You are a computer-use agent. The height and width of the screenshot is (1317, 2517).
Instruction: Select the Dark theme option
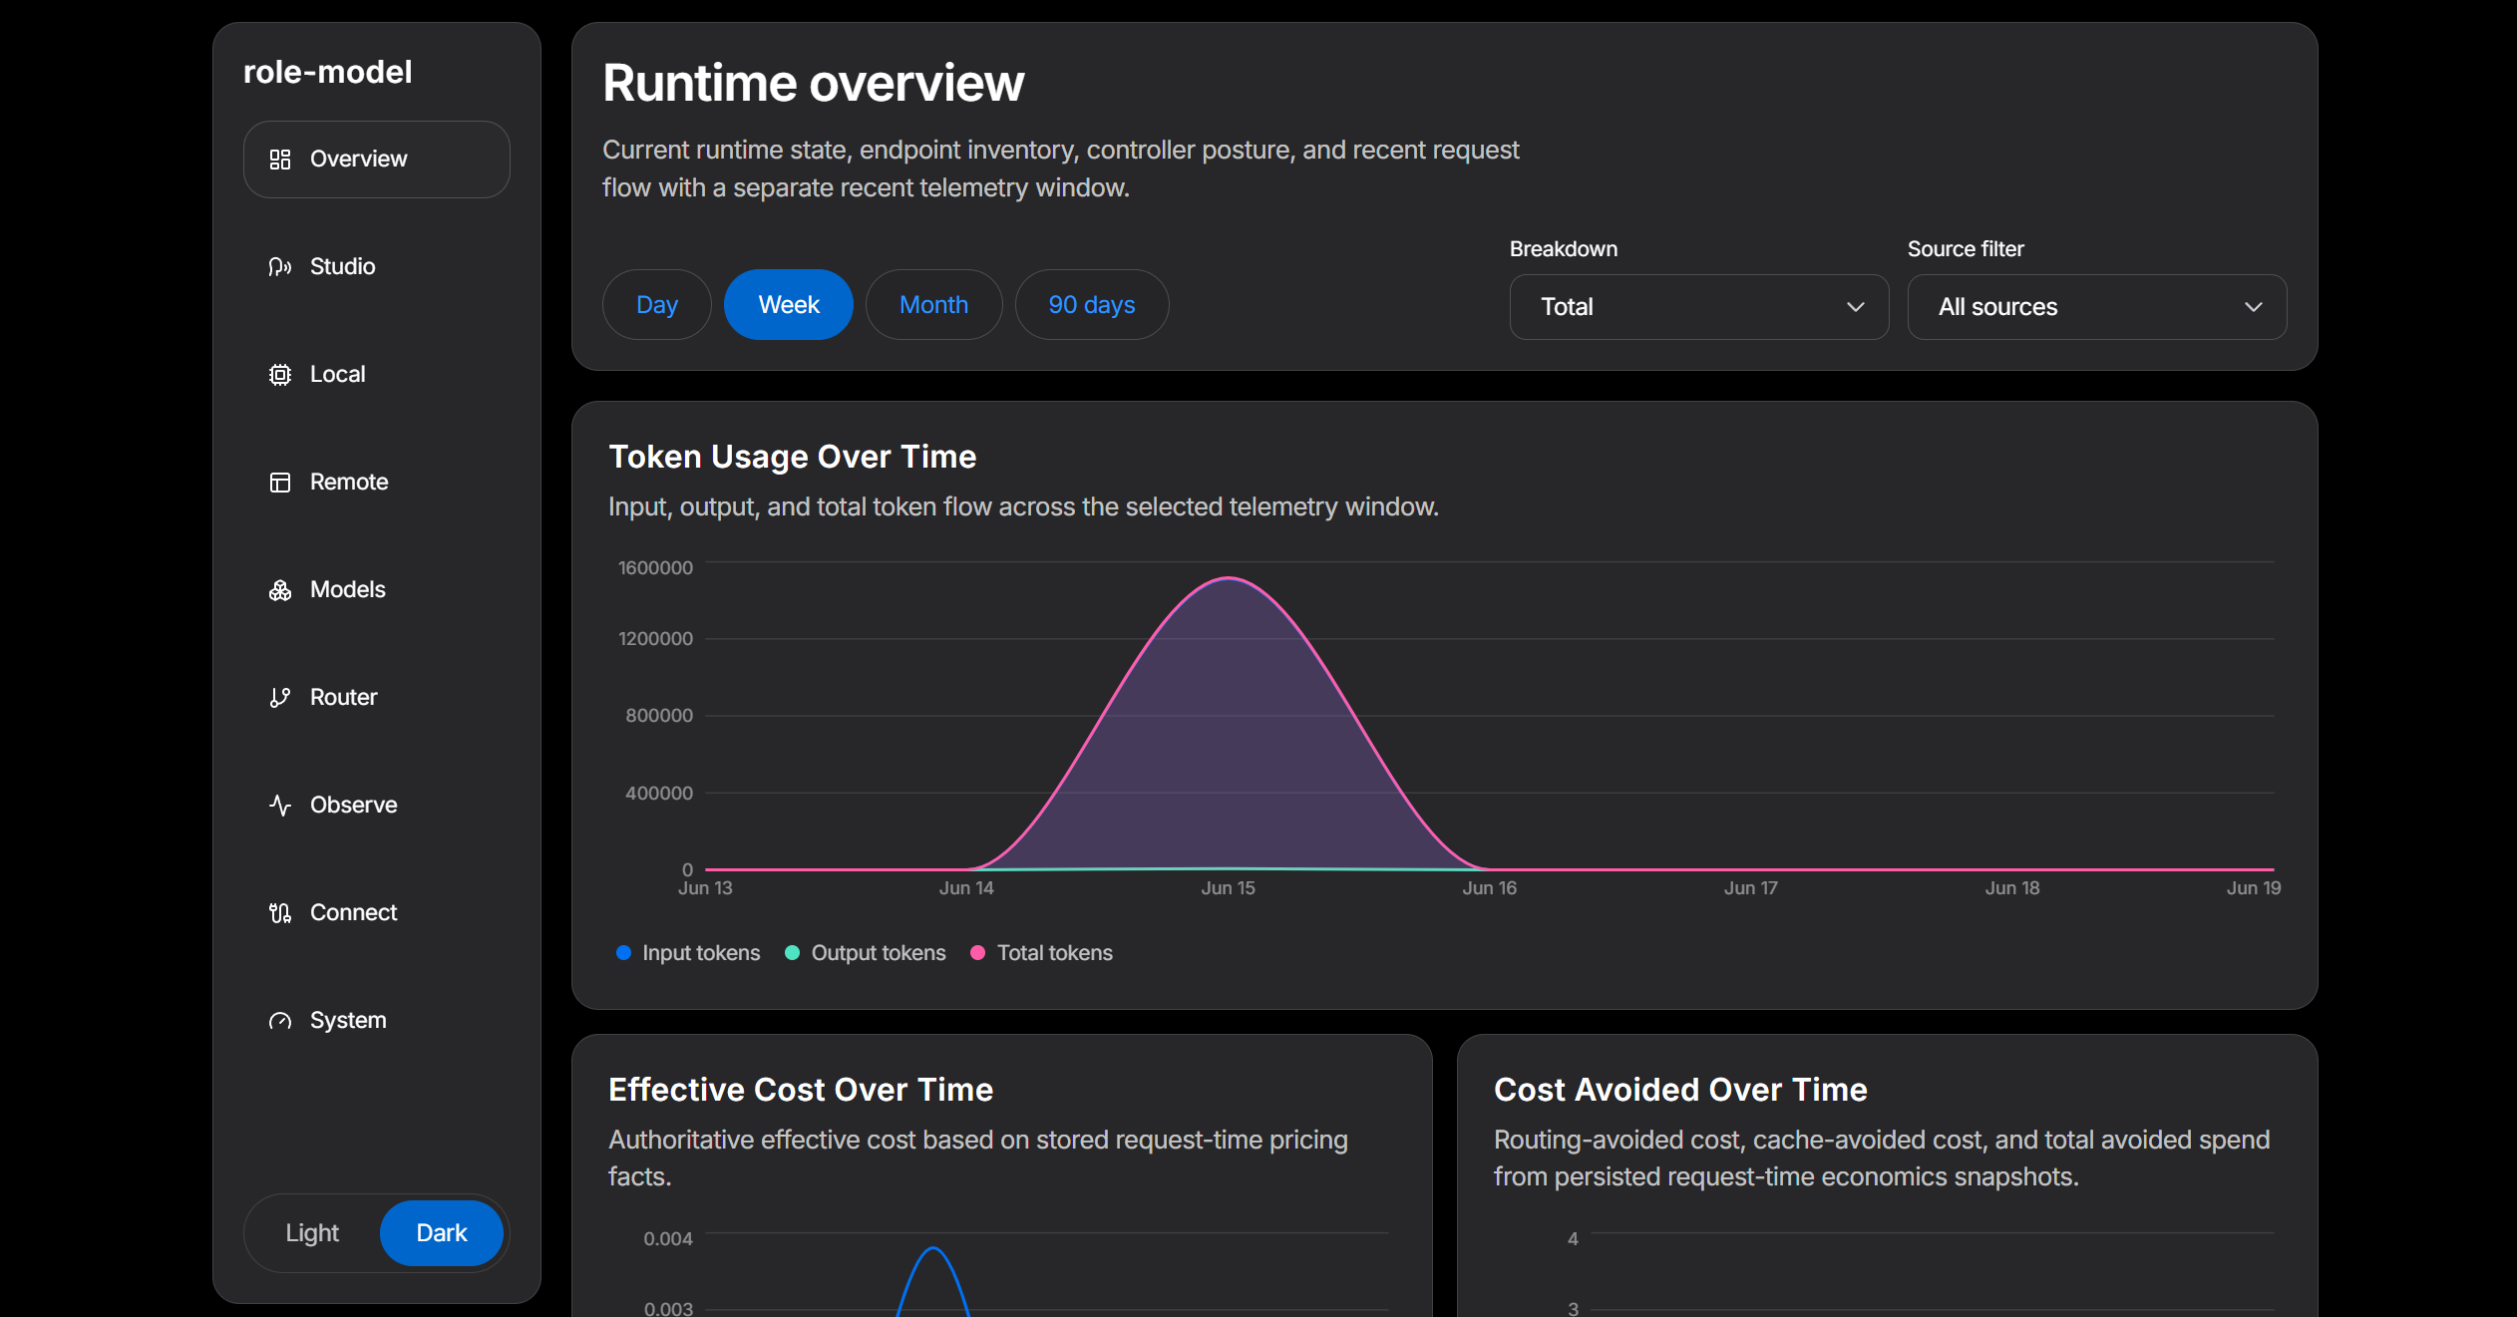tap(442, 1233)
